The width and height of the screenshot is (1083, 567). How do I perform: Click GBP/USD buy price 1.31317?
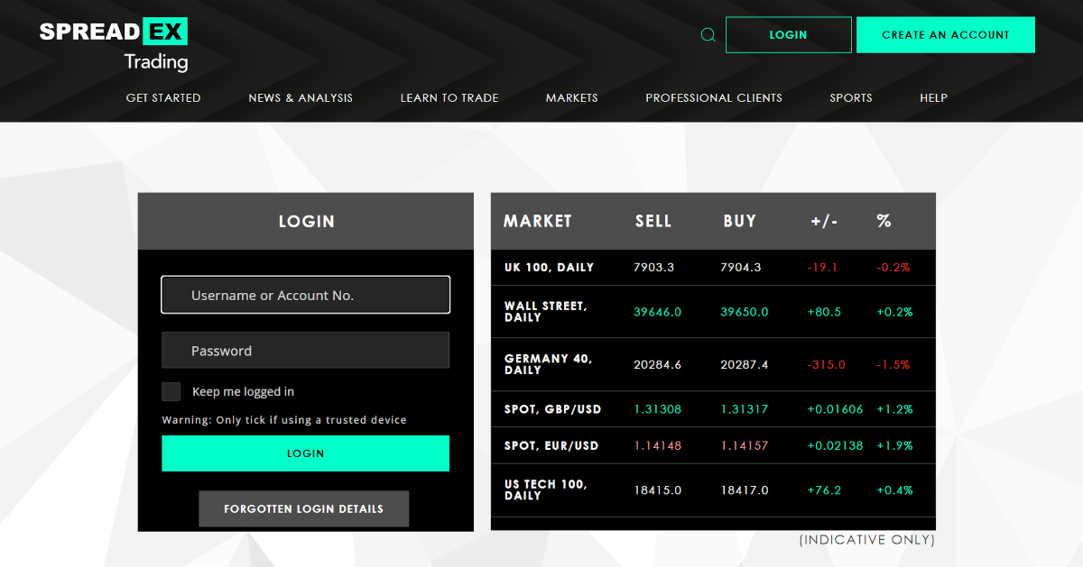(745, 409)
